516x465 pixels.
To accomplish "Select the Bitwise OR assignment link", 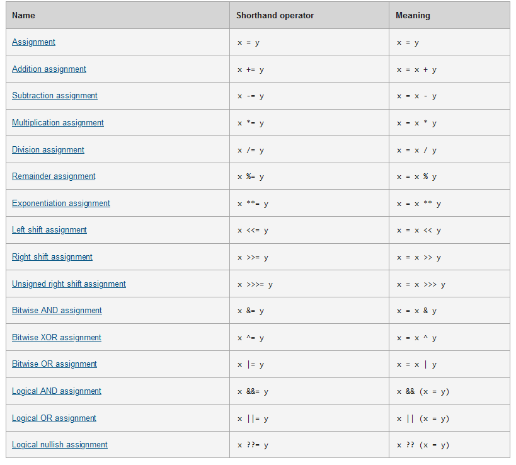I will [54, 364].
